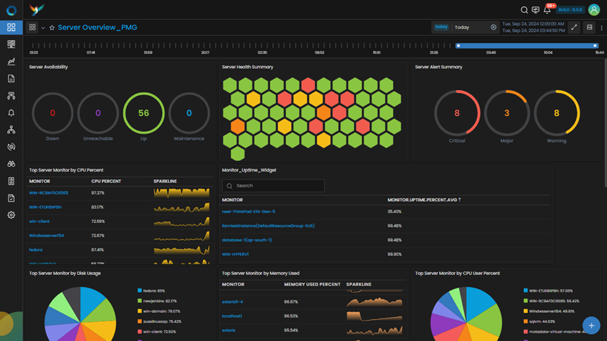This screenshot has height=341, width=607.
Task: Open the Dashboards icon in sidebar
Action: [11, 27]
